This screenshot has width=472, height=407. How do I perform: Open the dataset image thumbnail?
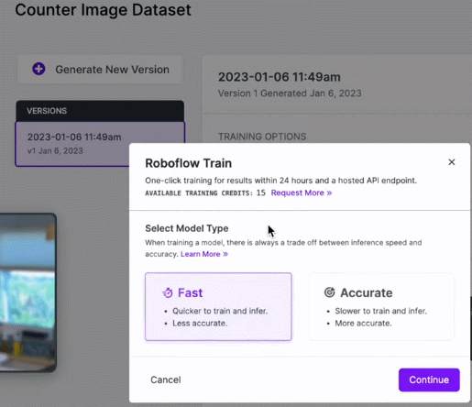pyautogui.click(x=27, y=292)
